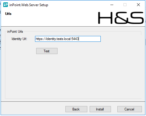
Task: Click the Test button
Action: point(47,51)
